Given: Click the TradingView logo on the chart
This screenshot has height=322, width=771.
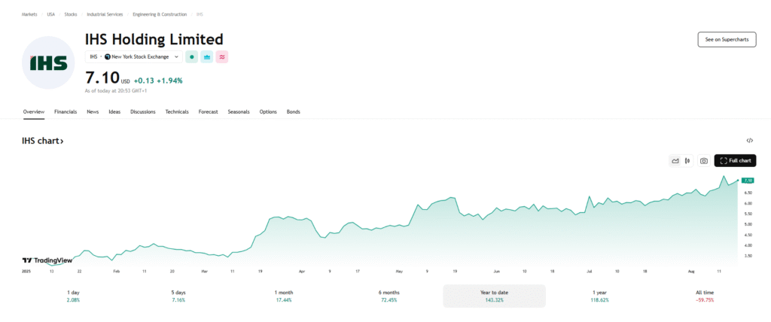Looking at the screenshot, I should (47, 260).
